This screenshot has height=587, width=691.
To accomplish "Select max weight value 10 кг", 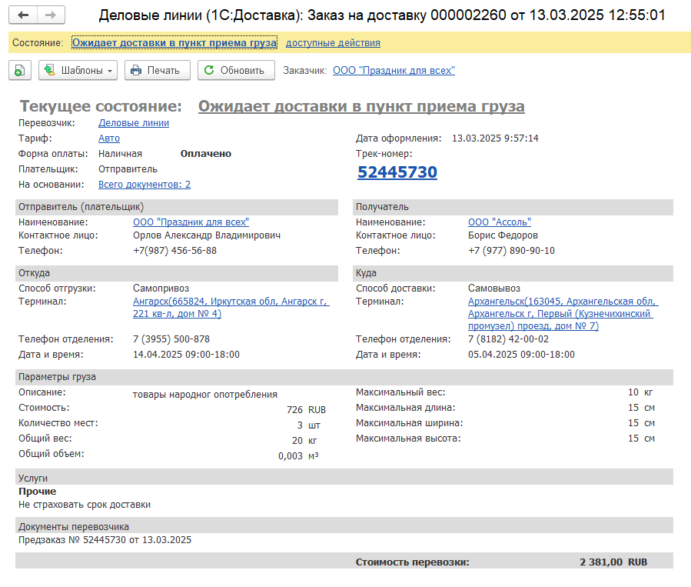I will click(640, 392).
